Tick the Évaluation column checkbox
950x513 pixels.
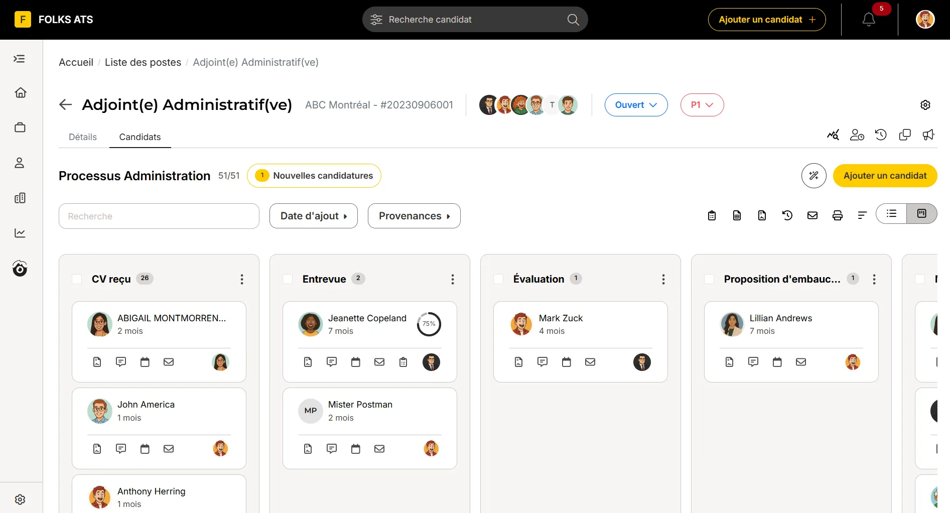[x=498, y=279]
